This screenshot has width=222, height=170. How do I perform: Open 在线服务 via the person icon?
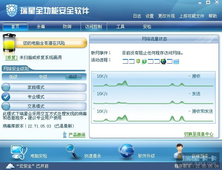point(179,151)
